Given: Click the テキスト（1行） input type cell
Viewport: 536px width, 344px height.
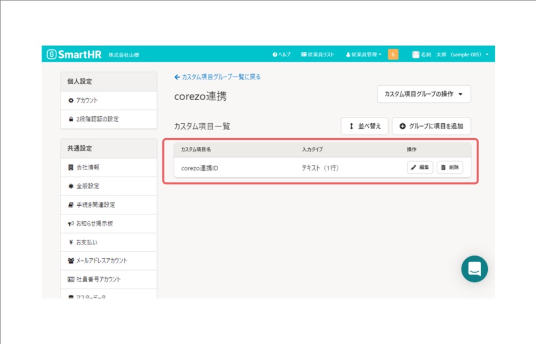Looking at the screenshot, I should click(x=321, y=168).
